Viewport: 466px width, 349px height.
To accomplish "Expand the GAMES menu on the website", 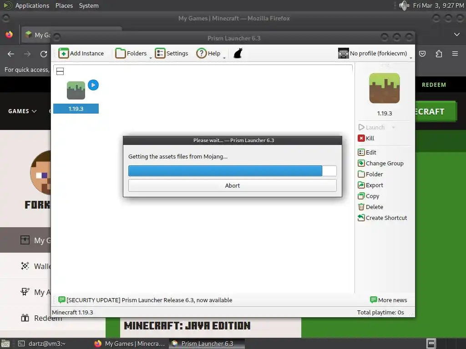I will 22,111.
